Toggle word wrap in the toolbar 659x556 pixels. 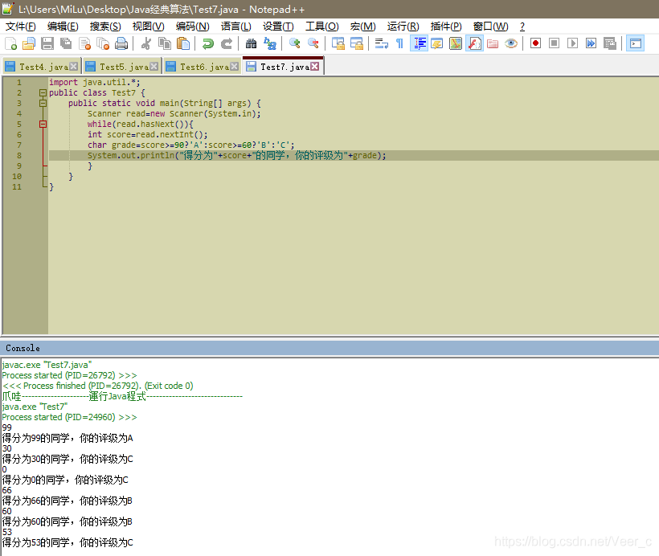(x=381, y=43)
